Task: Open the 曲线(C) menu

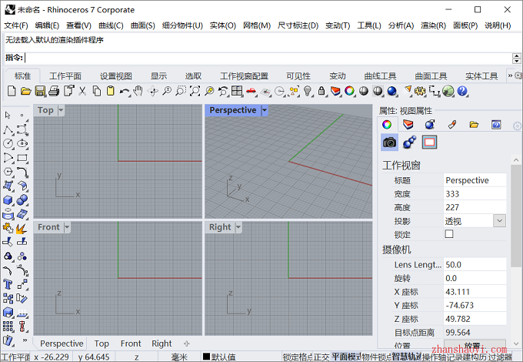Action: [111, 25]
